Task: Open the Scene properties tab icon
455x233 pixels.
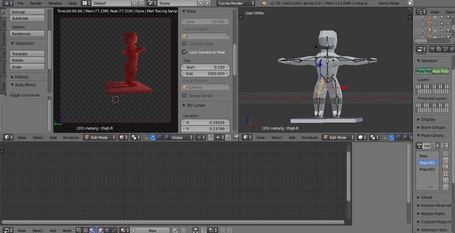Action: (445, 49)
